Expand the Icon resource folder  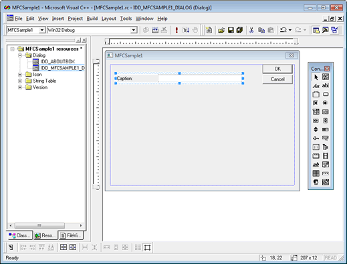click(20, 75)
